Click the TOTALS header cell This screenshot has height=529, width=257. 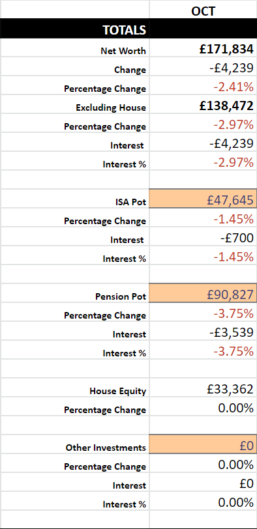tap(74, 29)
